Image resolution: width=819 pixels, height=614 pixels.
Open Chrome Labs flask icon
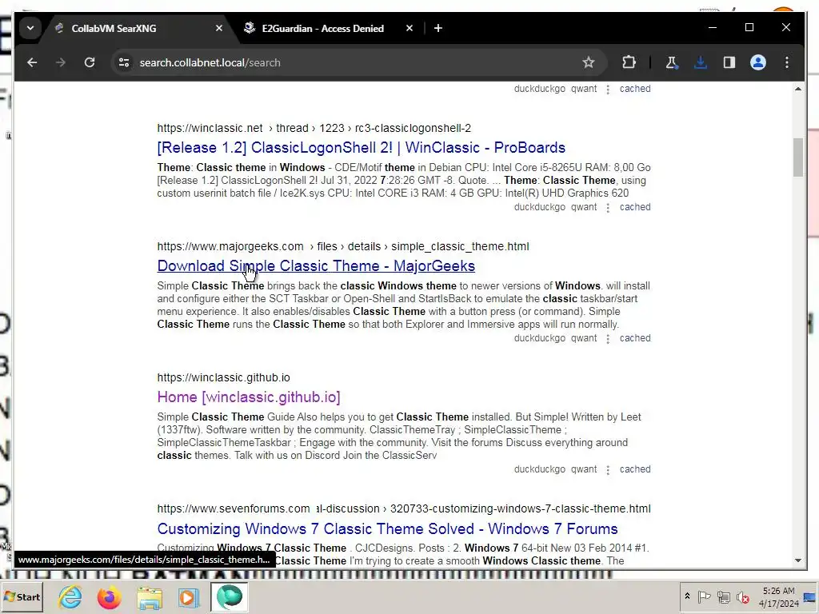click(x=672, y=62)
